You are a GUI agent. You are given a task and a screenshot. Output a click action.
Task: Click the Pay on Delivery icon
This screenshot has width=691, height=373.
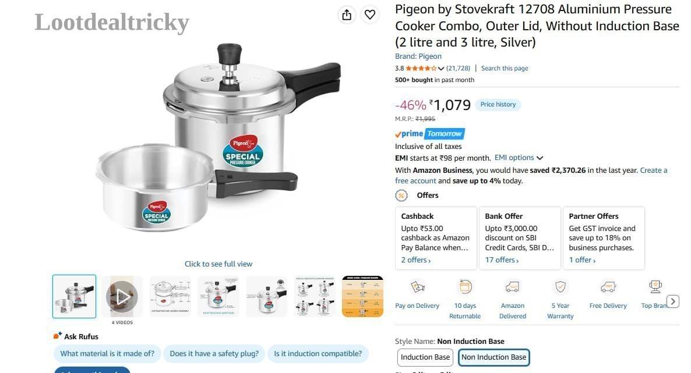click(x=417, y=287)
